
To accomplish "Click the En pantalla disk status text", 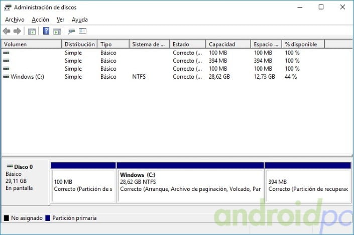I will coord(19,188).
